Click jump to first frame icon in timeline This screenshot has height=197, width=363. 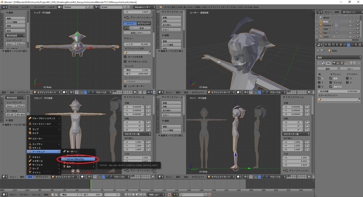(x=125, y=195)
